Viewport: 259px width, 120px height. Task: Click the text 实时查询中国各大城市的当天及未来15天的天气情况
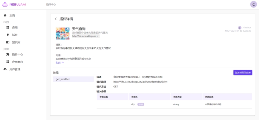coord(83,48)
